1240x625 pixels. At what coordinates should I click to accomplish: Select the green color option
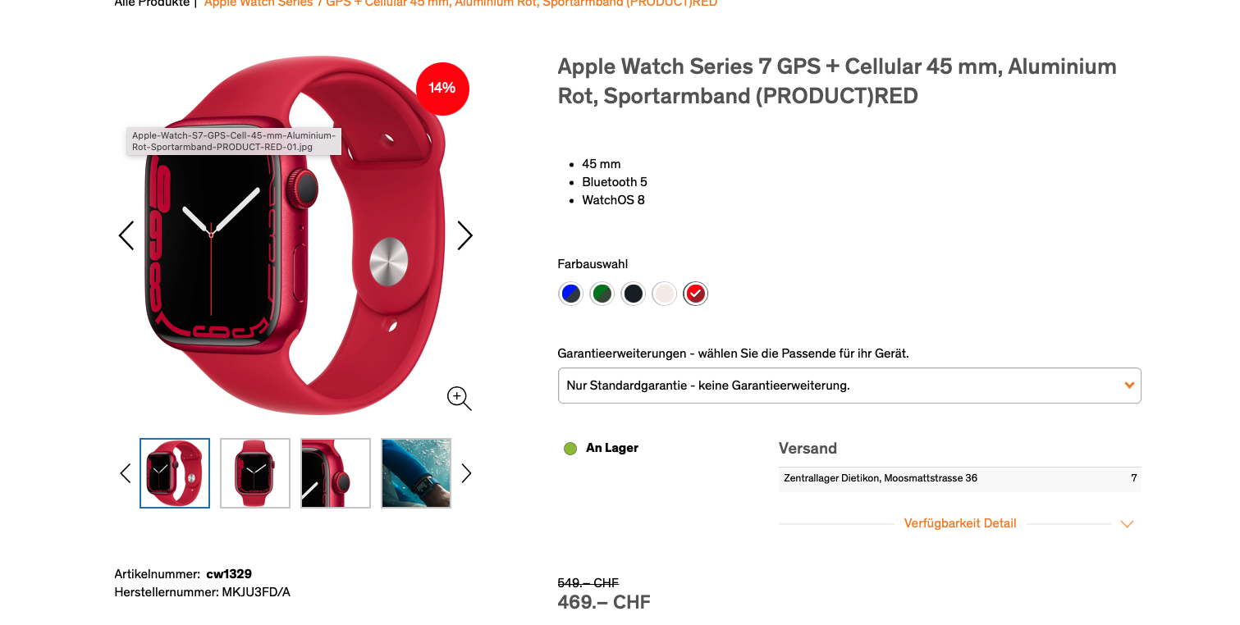pos(602,294)
